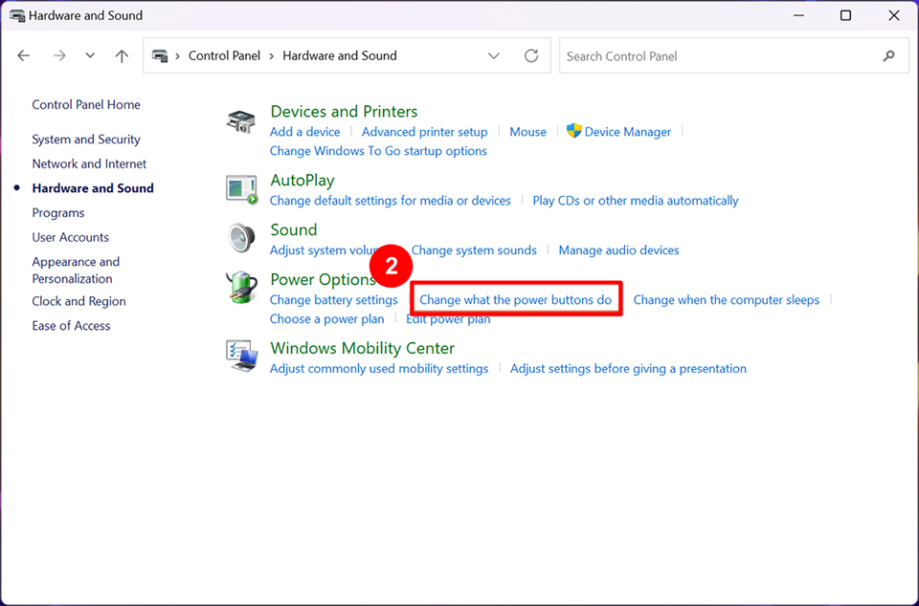The width and height of the screenshot is (919, 606).
Task: Open System and Security category
Action: click(86, 140)
